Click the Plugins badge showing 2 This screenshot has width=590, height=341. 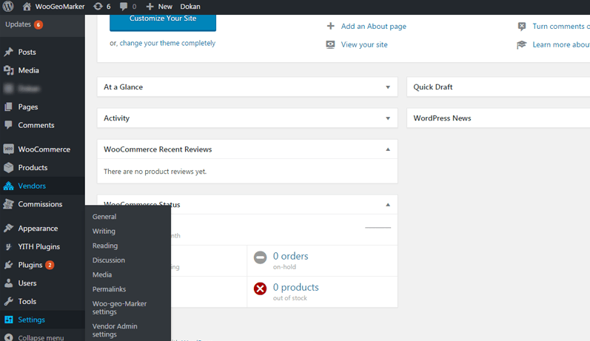click(50, 265)
